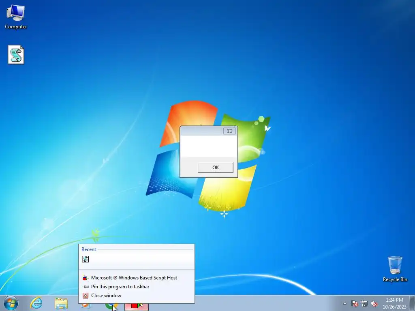Close the small dialog with its X button
Screen dimensions: 415x311
pos(229,131)
